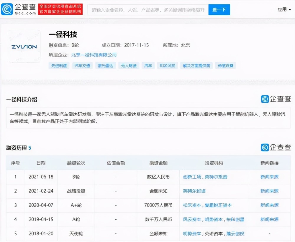Screen dimensions: 295x242
Task: Open 复星锐正资本 investor link
Action: [218, 205]
